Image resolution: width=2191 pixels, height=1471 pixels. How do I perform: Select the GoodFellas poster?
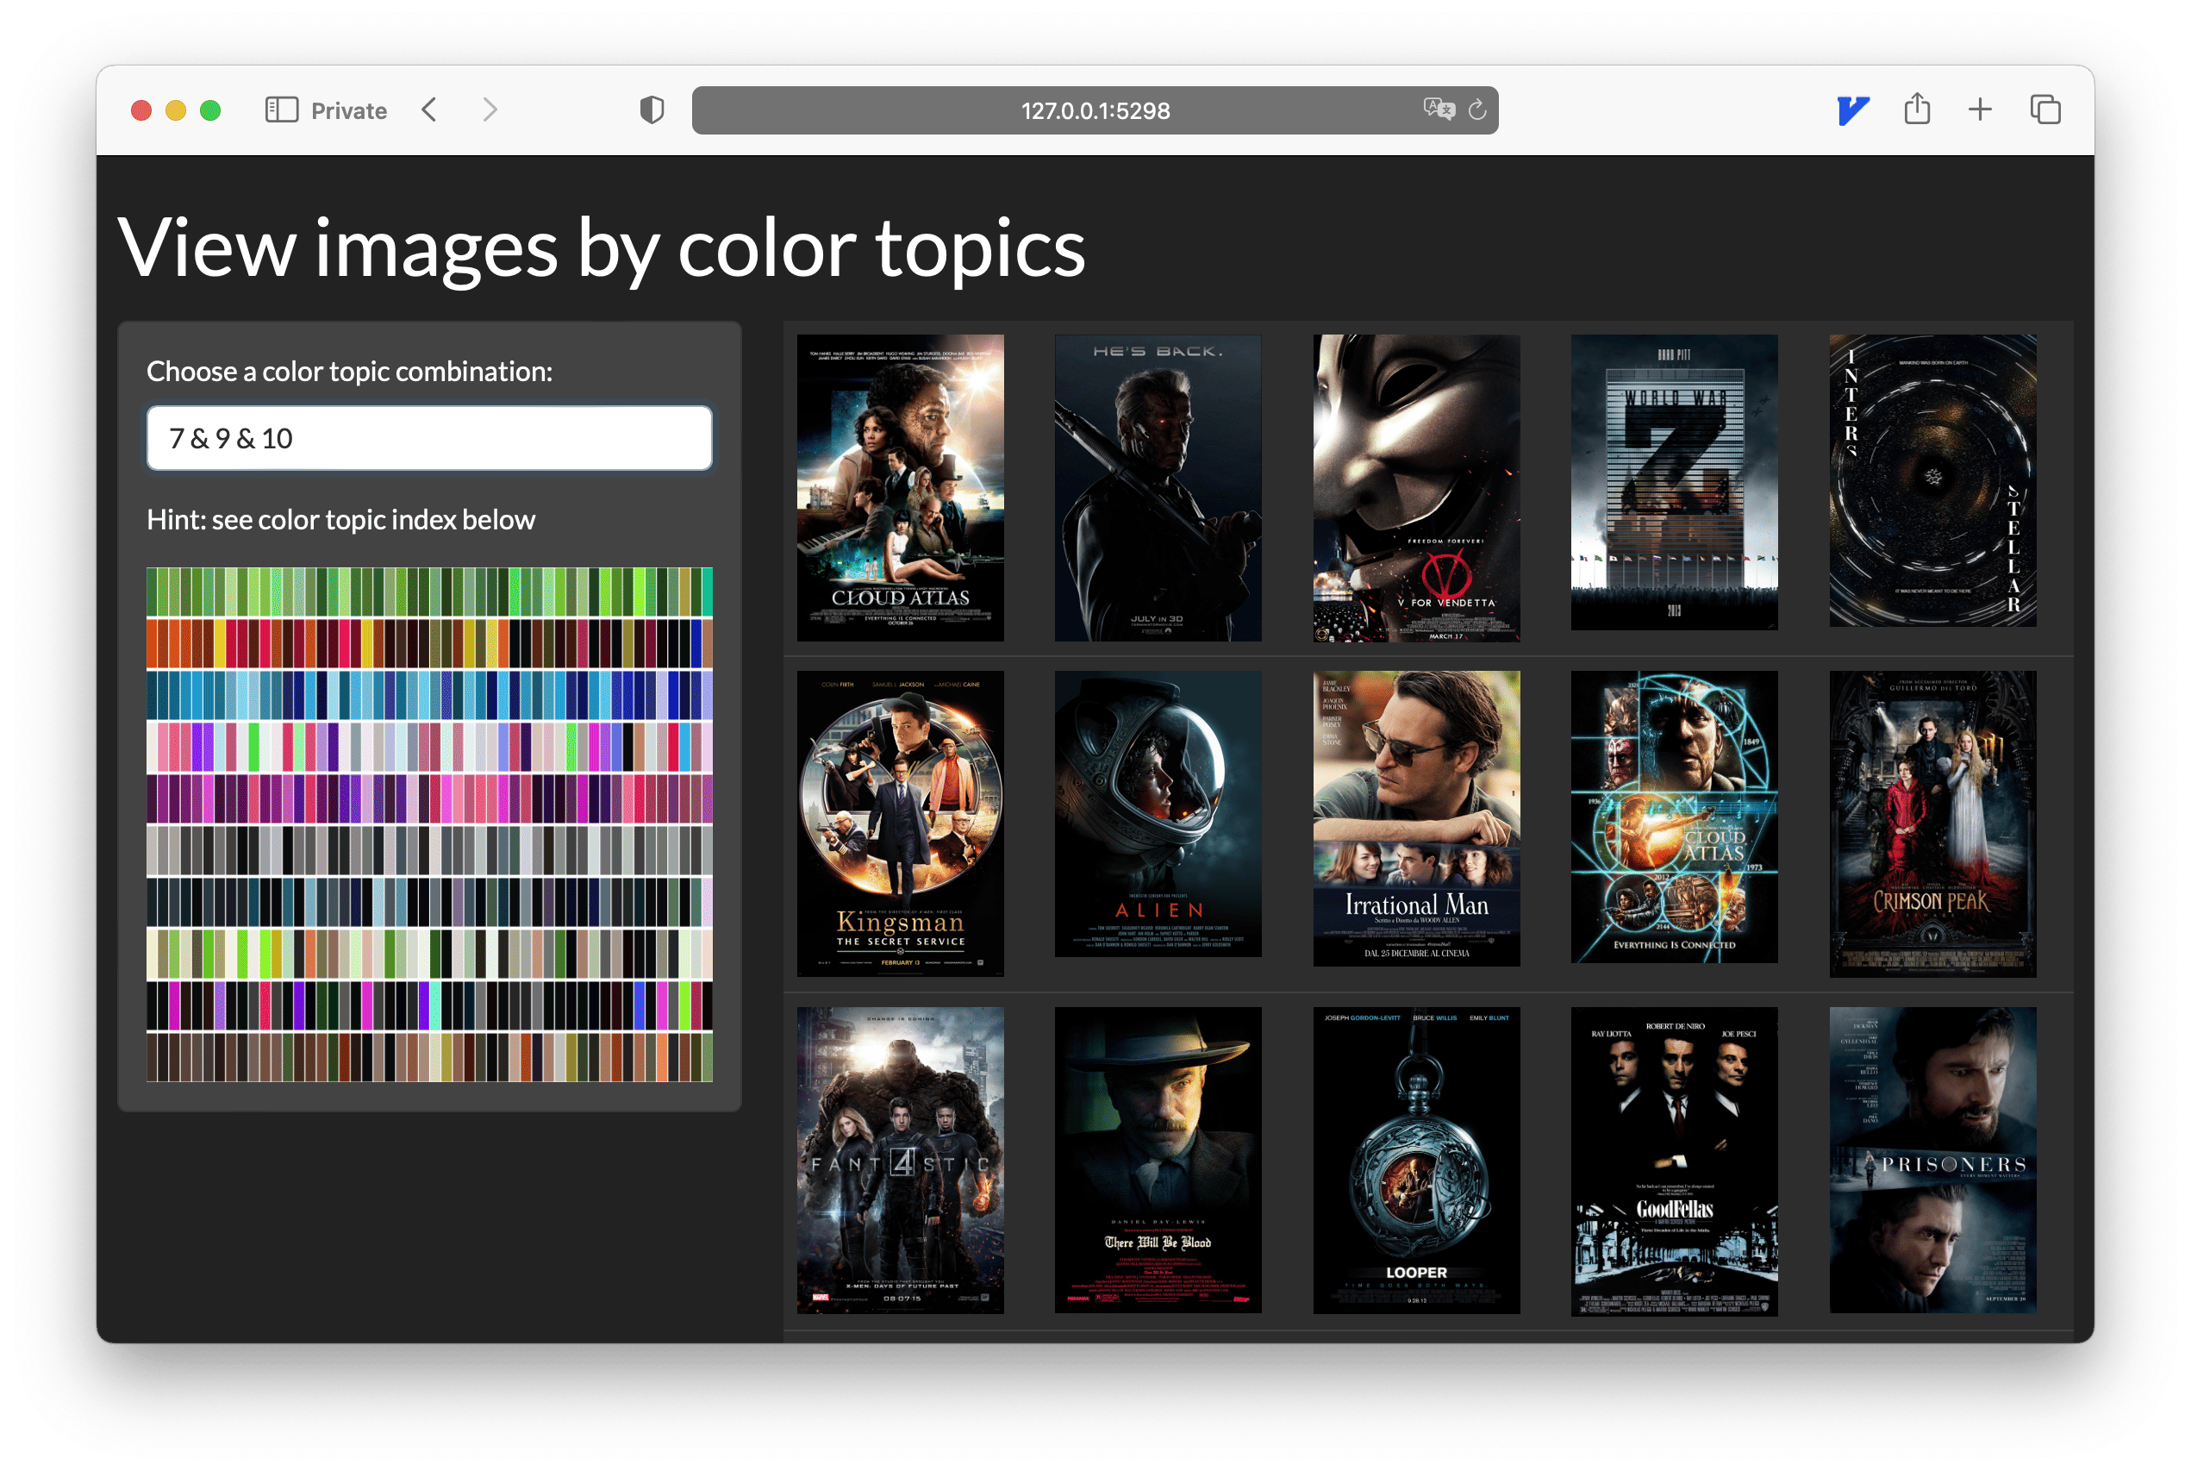[x=1674, y=1161]
